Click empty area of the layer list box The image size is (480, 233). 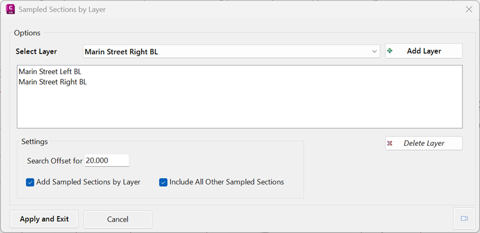(240, 107)
